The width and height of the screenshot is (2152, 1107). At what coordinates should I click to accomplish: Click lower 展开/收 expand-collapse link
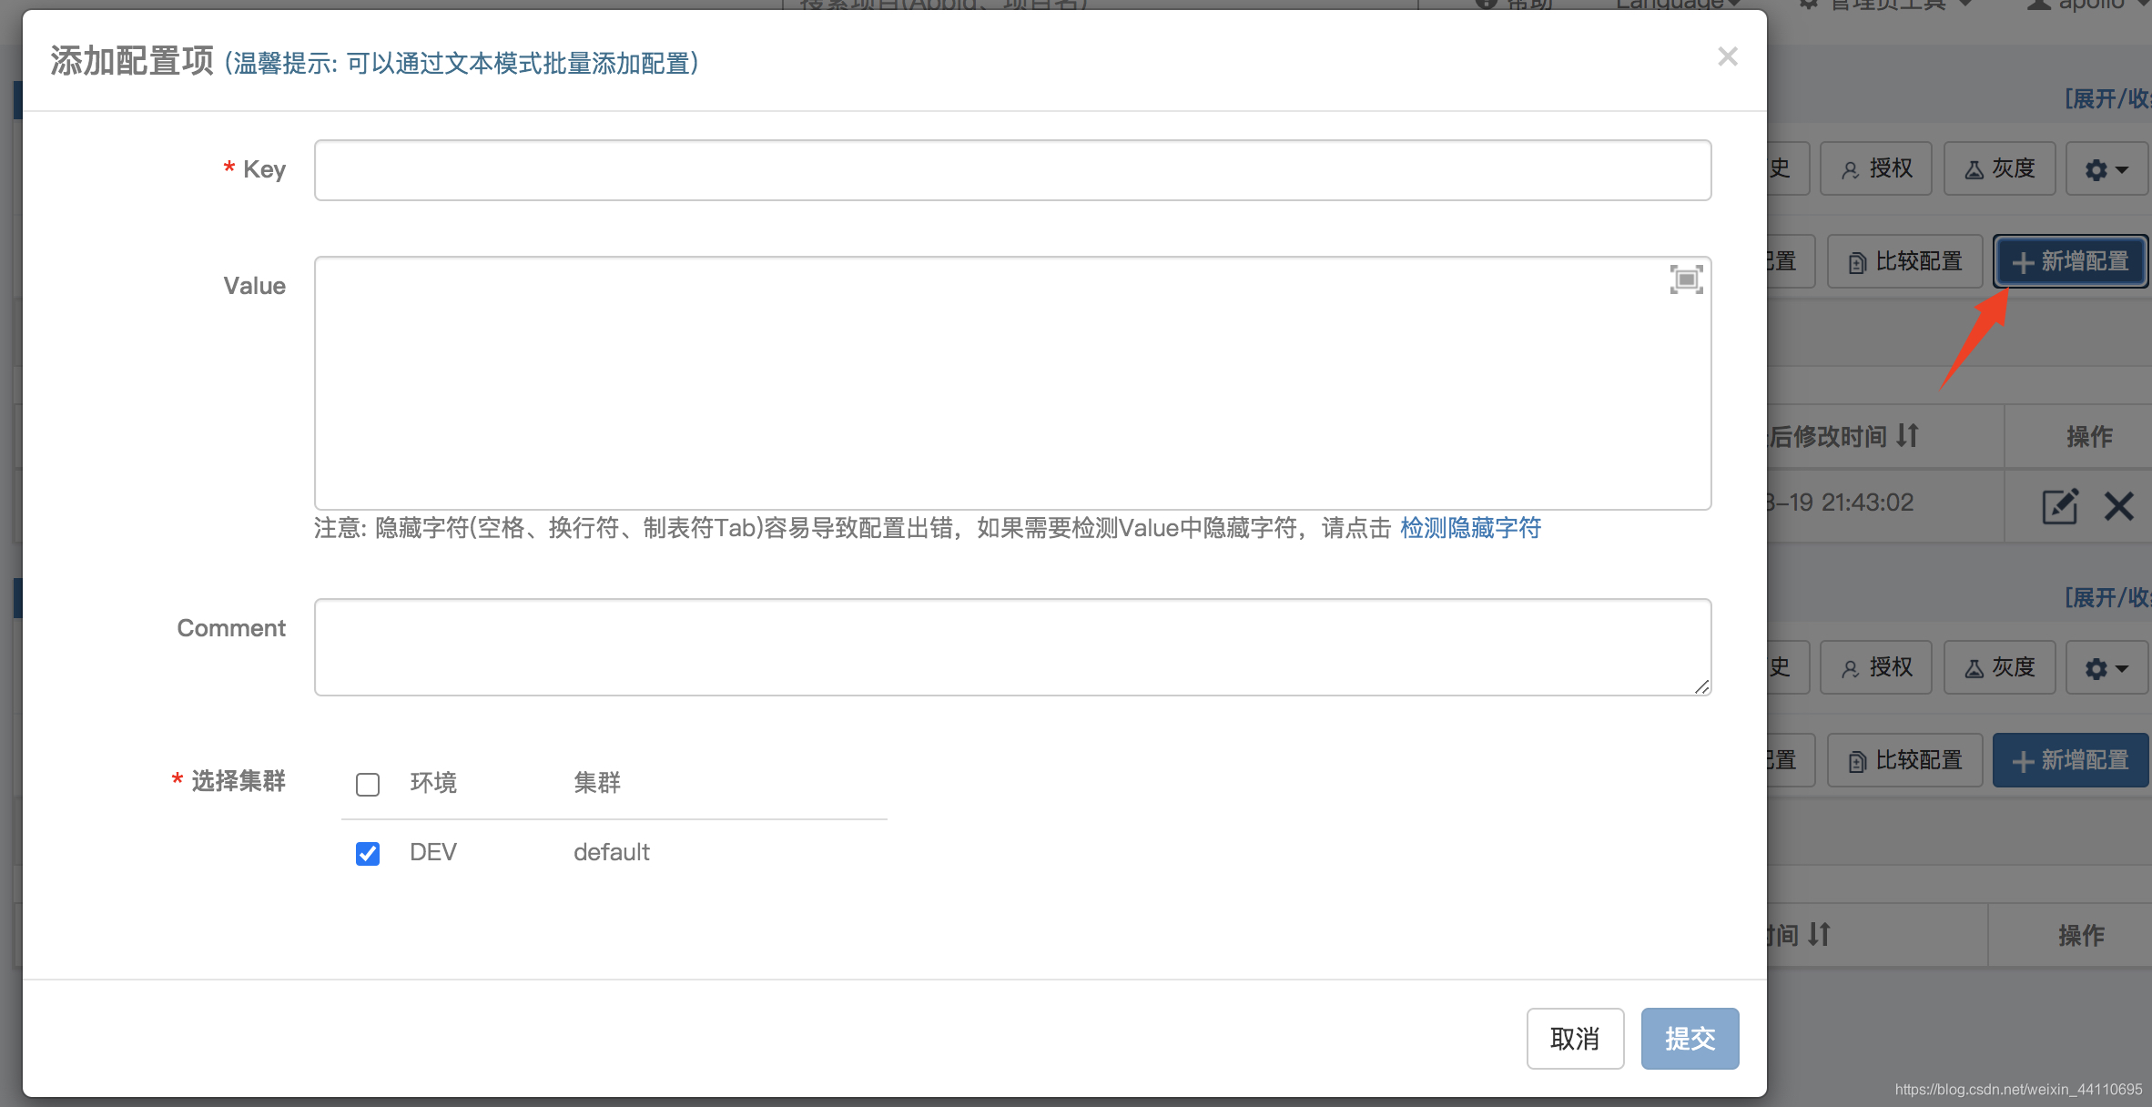pos(2106,597)
